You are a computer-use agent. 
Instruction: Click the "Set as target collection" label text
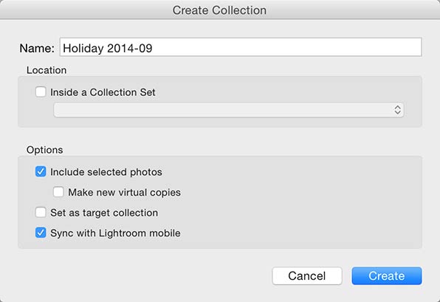tap(104, 213)
